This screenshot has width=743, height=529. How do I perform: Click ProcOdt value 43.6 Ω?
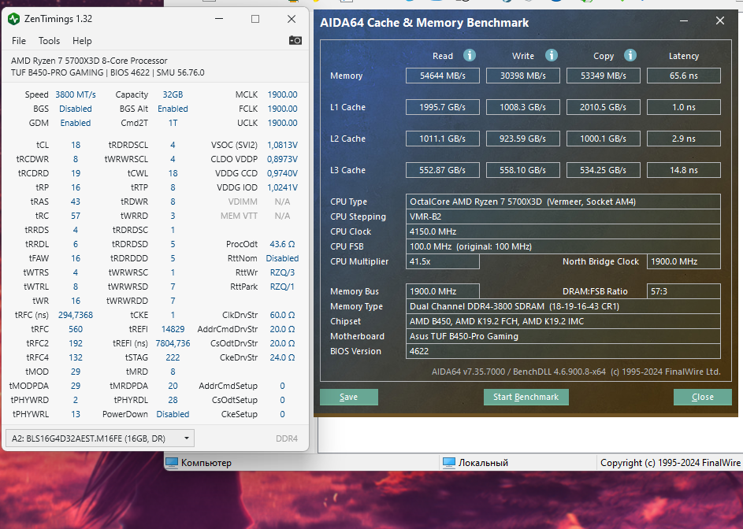pos(282,244)
